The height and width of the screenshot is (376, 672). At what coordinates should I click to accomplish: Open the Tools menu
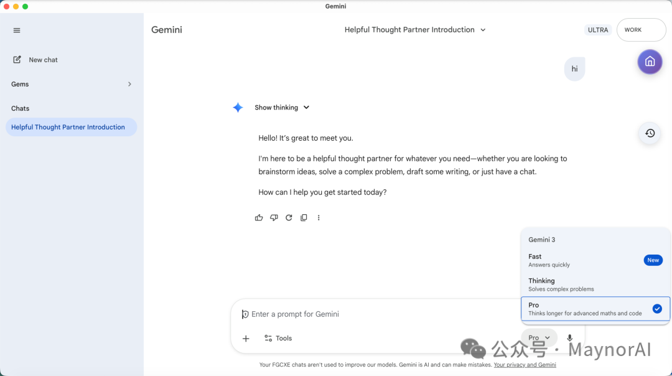coord(278,338)
